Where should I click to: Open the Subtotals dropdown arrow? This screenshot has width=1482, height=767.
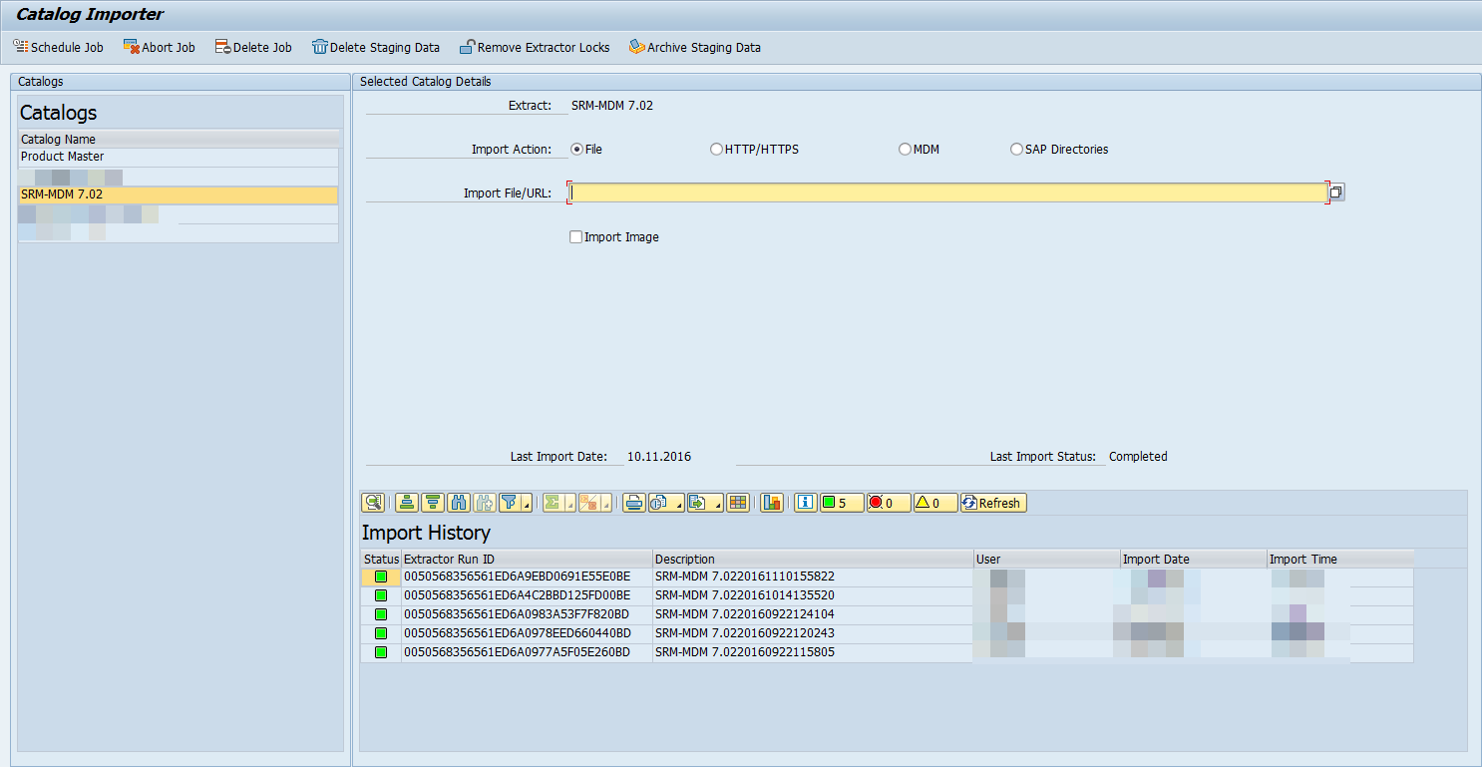pyautogui.click(x=606, y=504)
